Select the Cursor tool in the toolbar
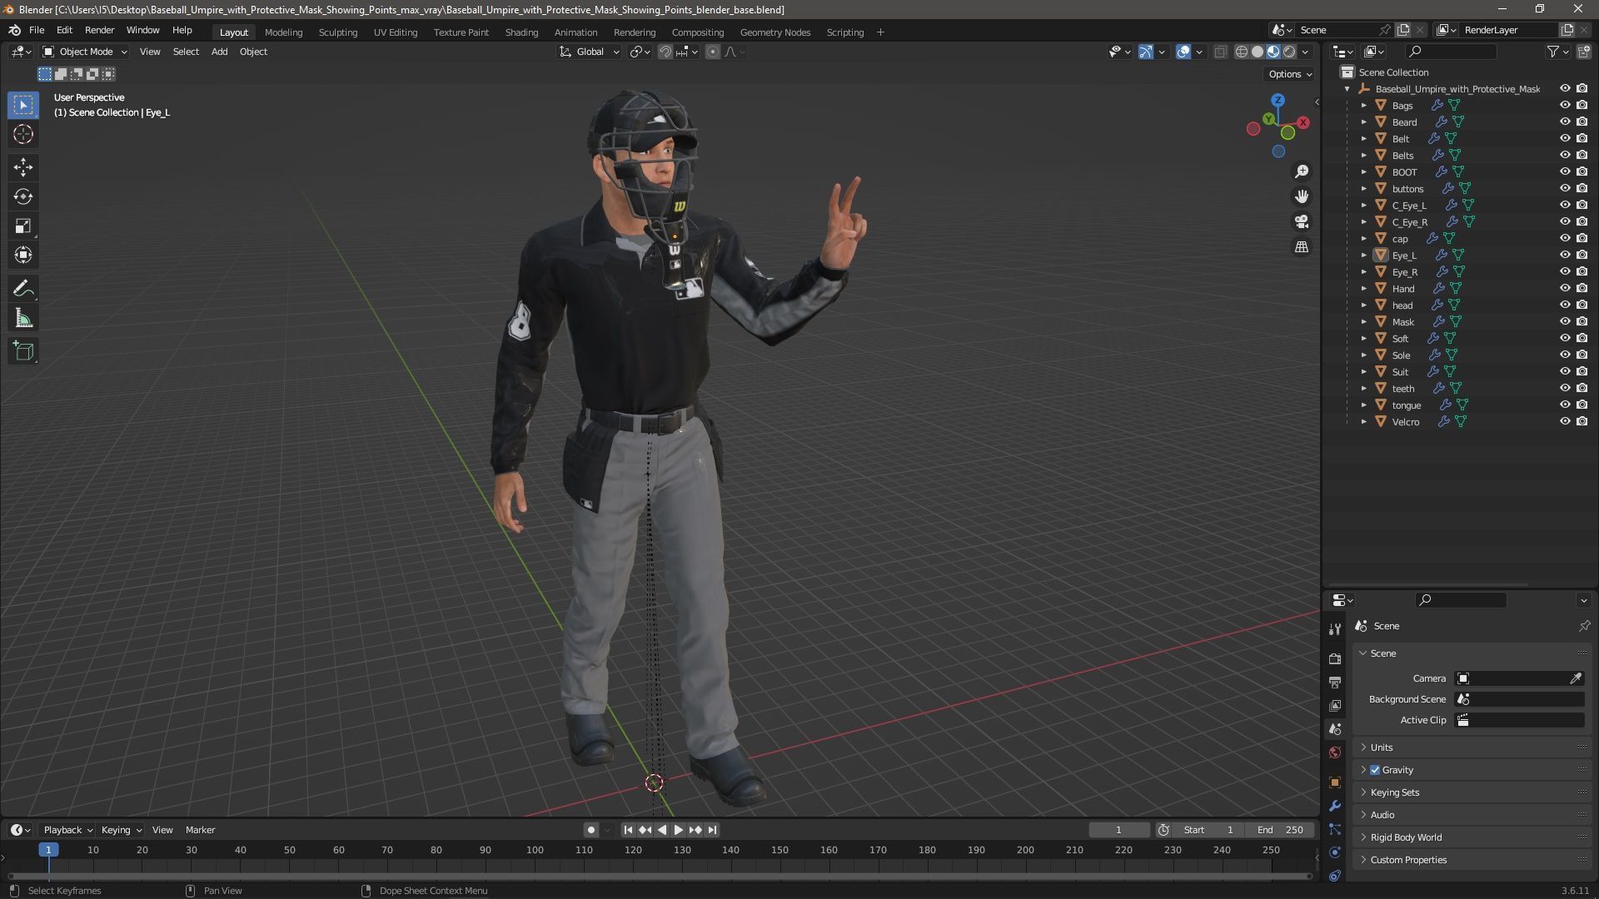 tap(23, 134)
